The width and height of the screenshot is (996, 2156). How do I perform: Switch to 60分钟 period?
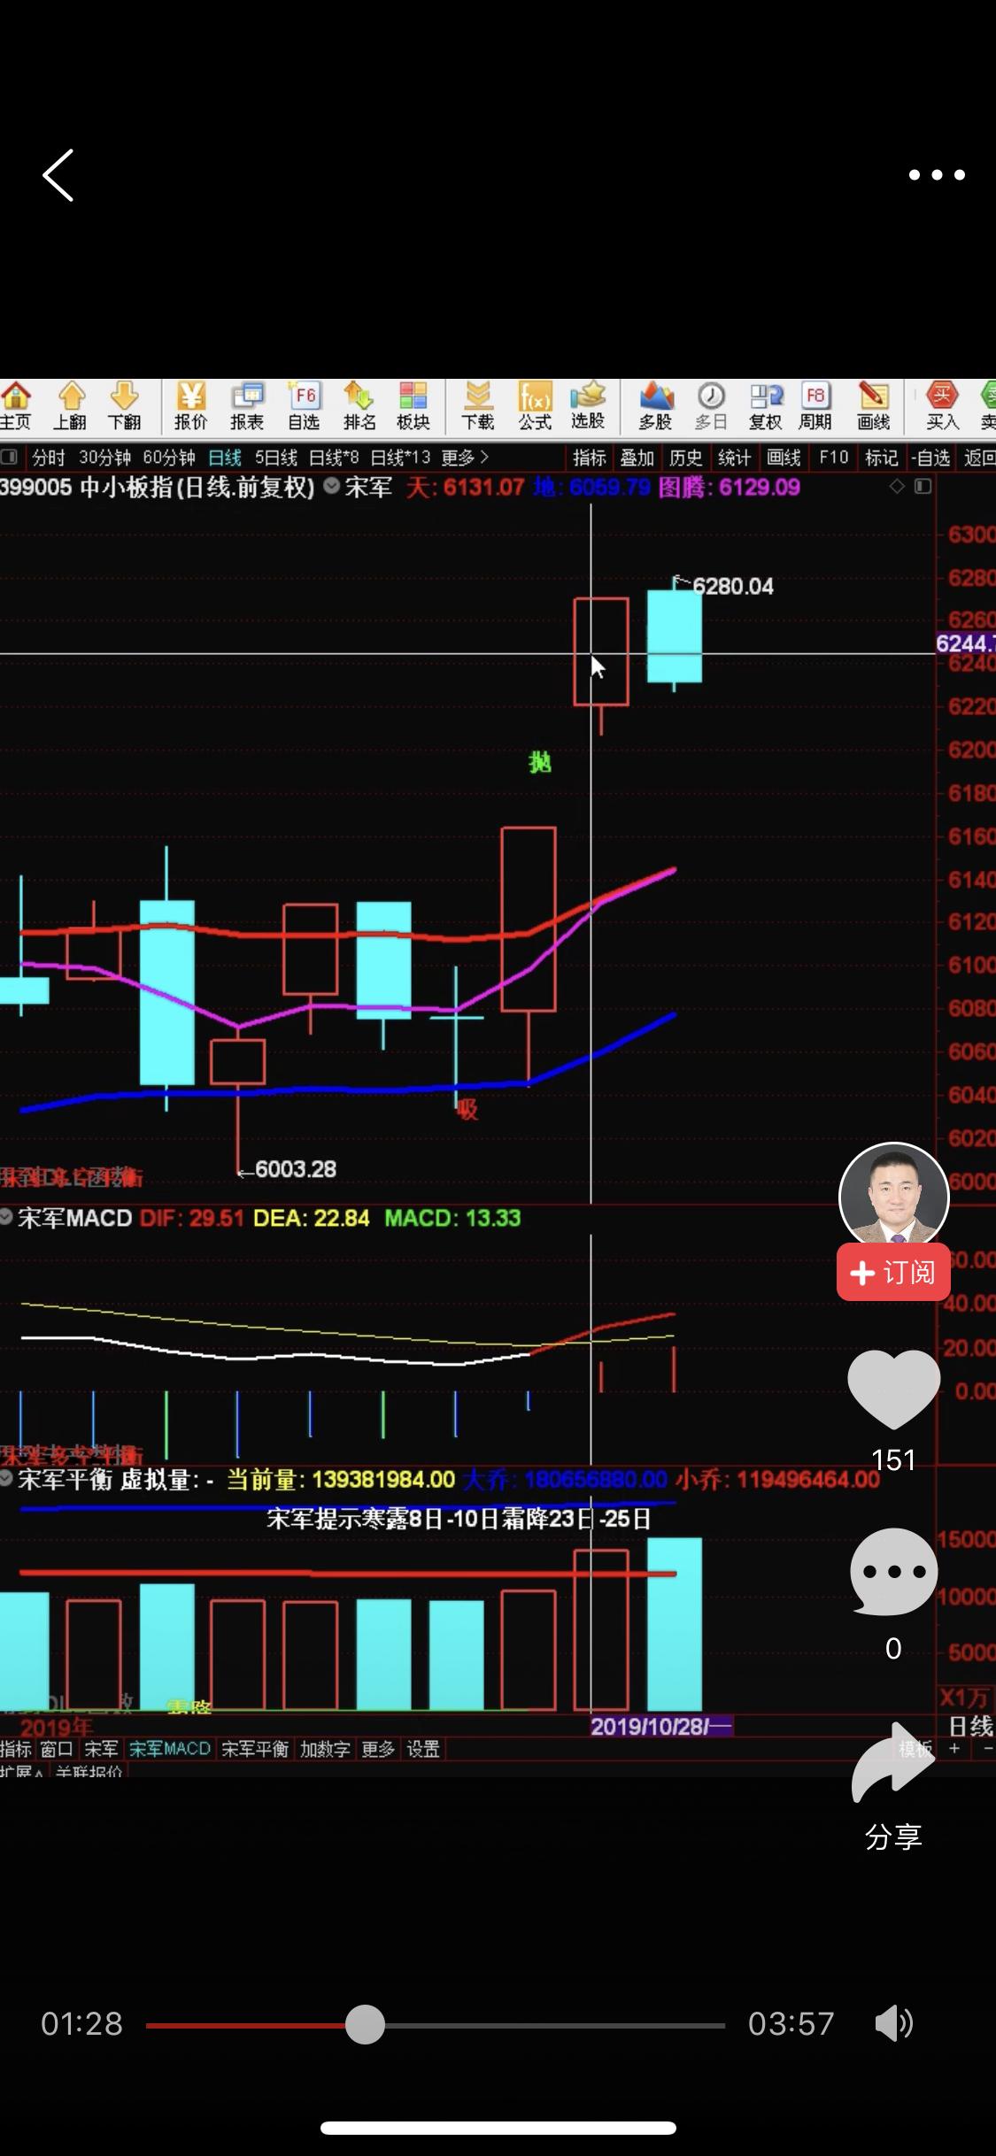tap(168, 458)
